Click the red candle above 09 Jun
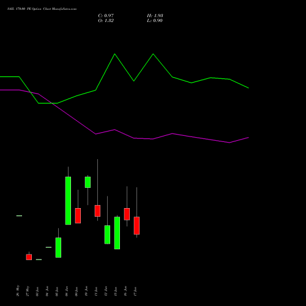Image resolution: width=306 pixels, height=306 pixels. pos(78,215)
